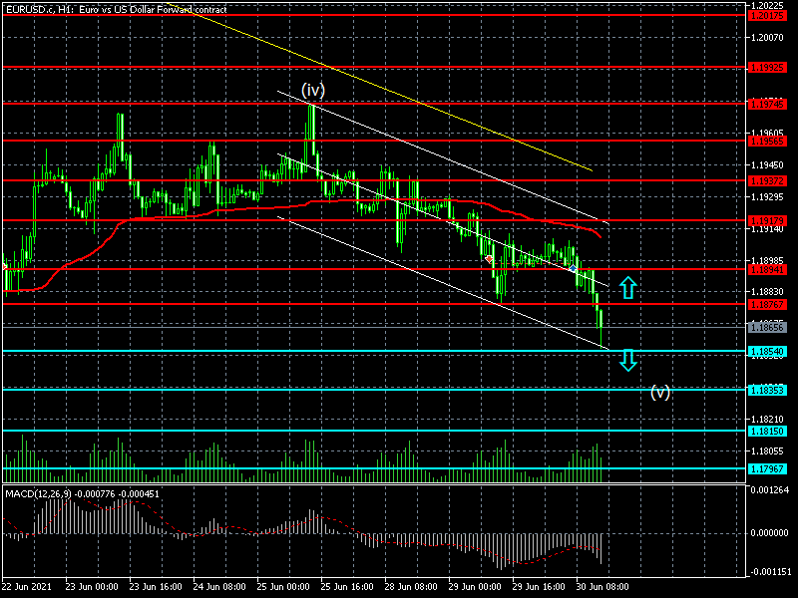Select the 1.19925 red resistance label

click(x=768, y=68)
